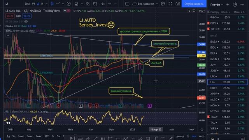This screenshot has width=249, height=140.
Task: Select the Д daily timeframe
Action: click(38, 3)
